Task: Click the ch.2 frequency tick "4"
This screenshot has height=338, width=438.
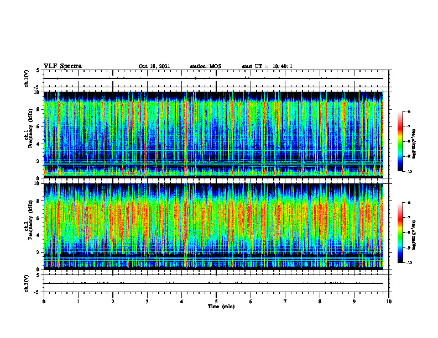Action: (39, 235)
